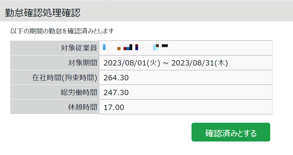This screenshot has height=155, width=293.
Task: Click the tilde separator between the dates
Action: (x=166, y=63)
